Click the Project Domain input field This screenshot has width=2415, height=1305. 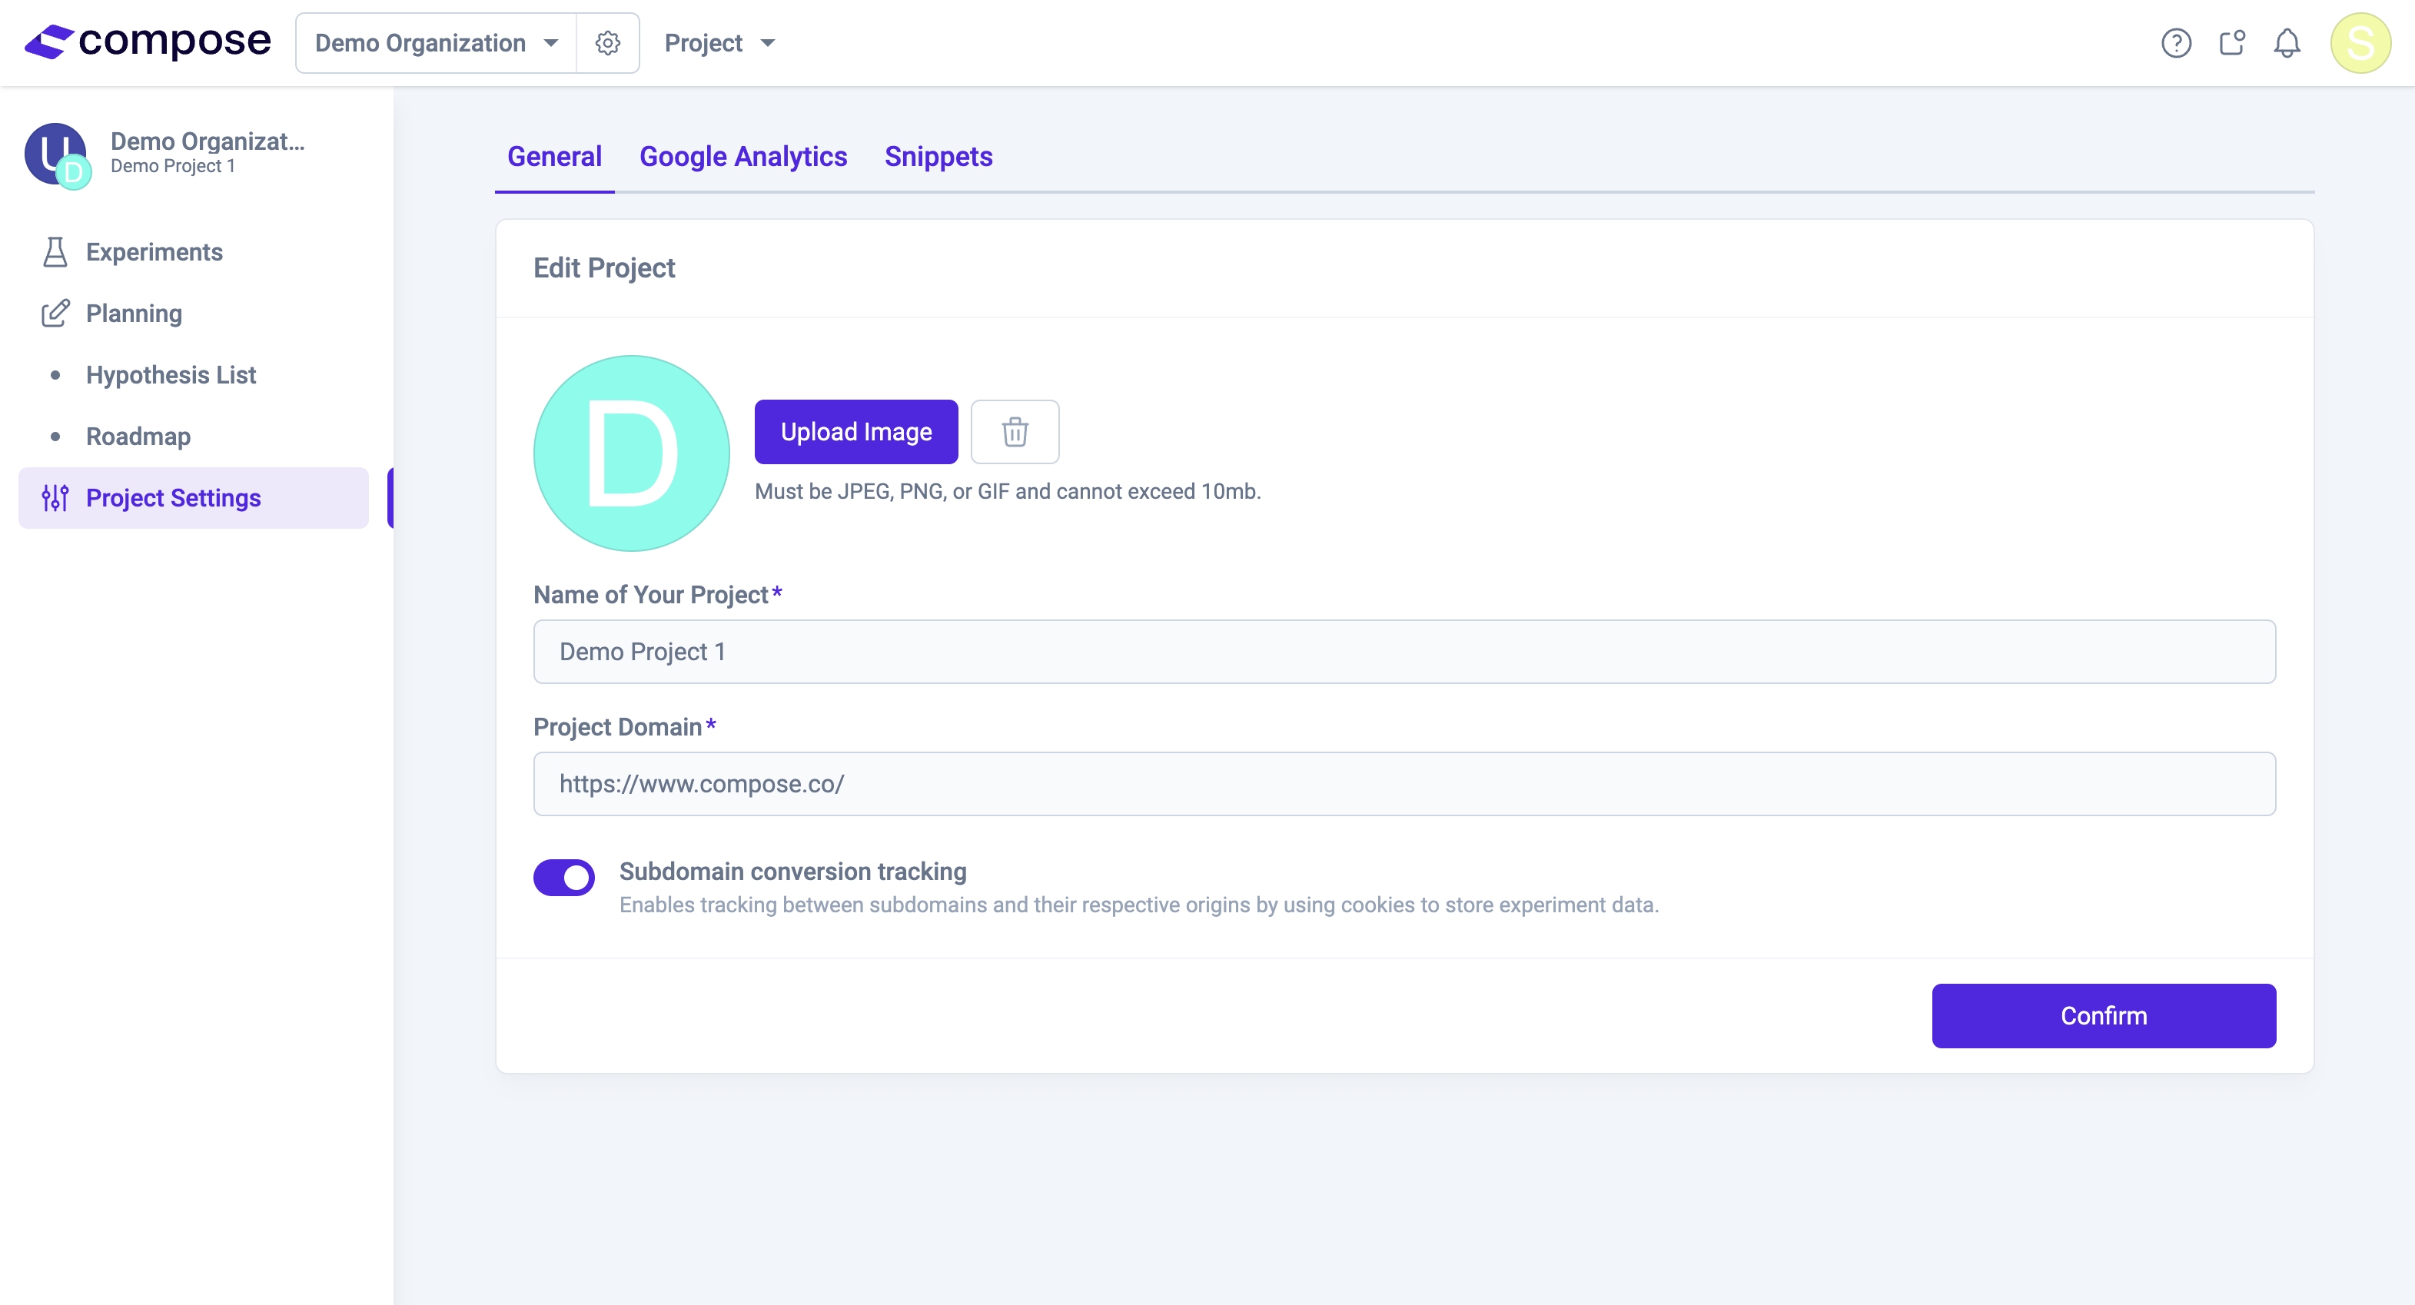coord(1403,784)
